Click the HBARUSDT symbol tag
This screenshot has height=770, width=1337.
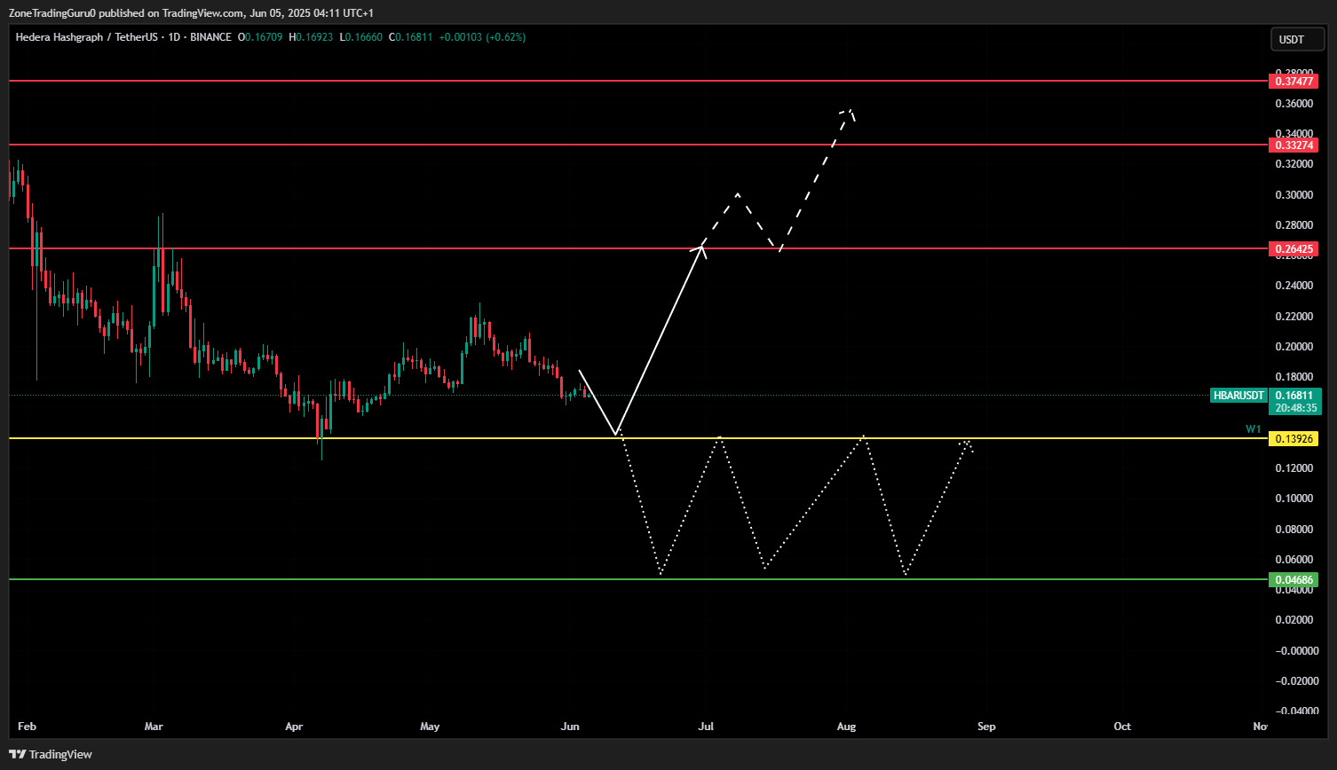click(1238, 396)
